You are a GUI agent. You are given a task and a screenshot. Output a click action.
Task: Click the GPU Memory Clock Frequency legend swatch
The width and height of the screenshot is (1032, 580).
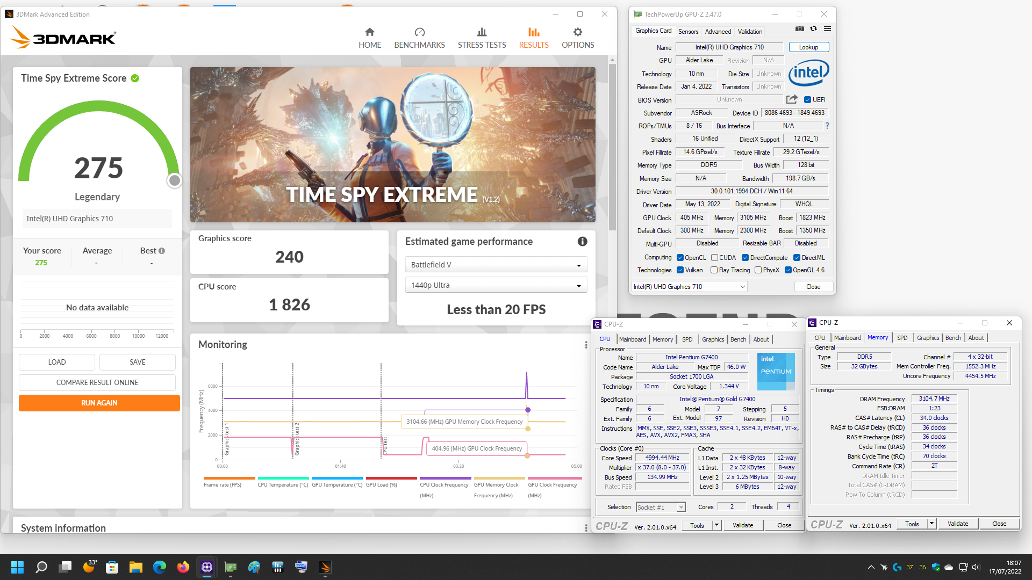(x=499, y=478)
